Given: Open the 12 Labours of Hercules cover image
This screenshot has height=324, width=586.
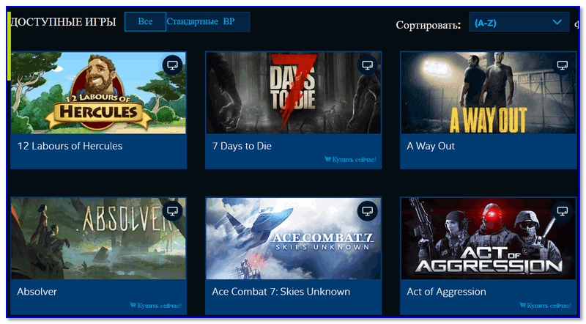Looking at the screenshot, I should tap(98, 93).
